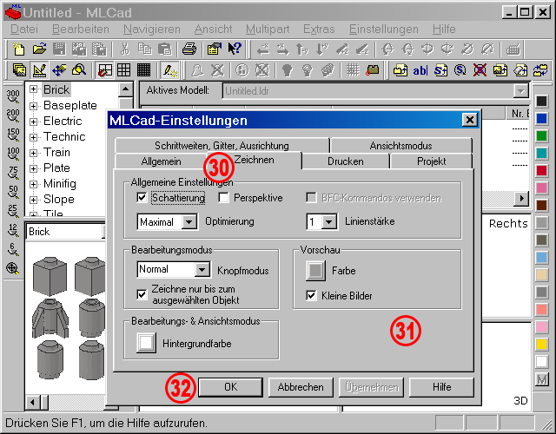Select the Slope tree item
The height and width of the screenshot is (434, 556).
[59, 199]
